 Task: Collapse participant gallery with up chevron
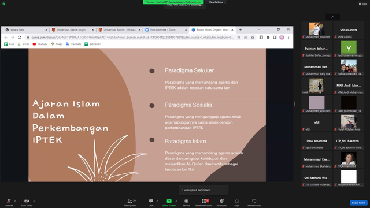333,17
